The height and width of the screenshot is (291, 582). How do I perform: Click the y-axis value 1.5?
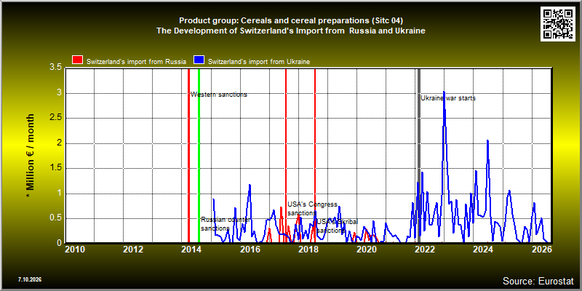coord(55,169)
